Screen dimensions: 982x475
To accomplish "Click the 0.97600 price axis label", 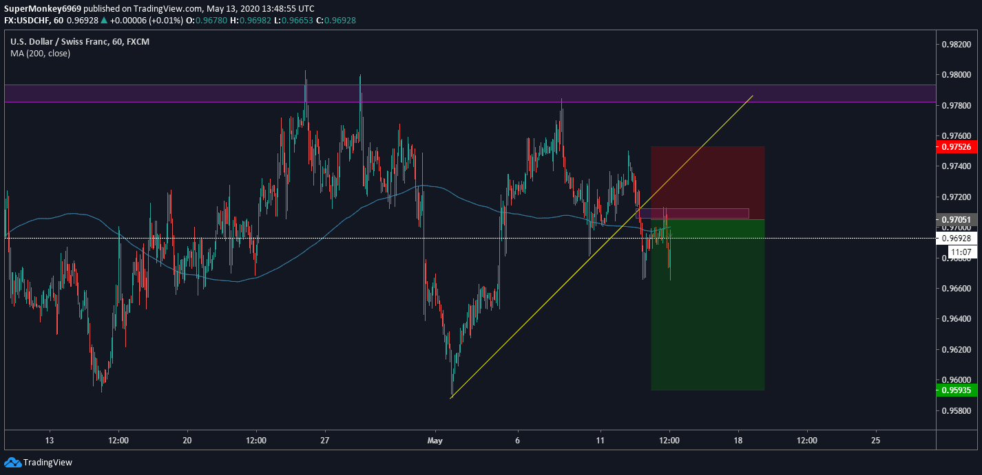I will pyautogui.click(x=957, y=135).
